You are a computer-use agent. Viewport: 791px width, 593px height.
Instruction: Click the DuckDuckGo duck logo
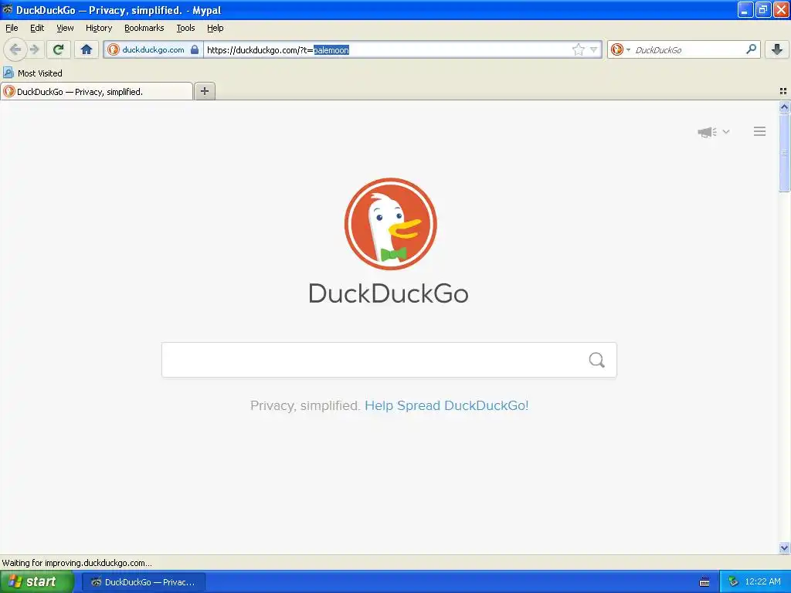390,224
